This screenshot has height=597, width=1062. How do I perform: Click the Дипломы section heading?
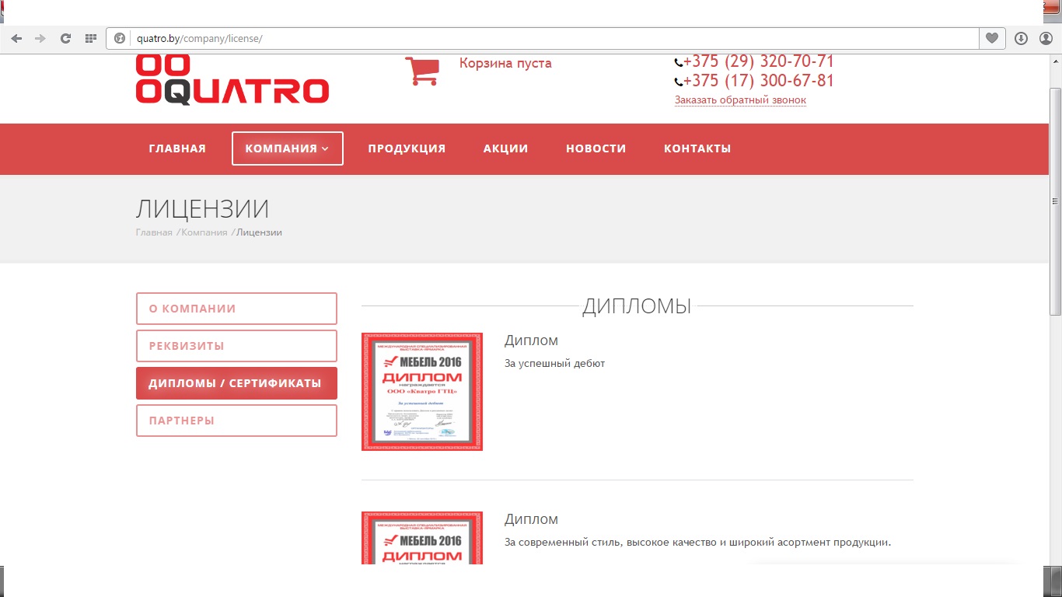click(637, 306)
